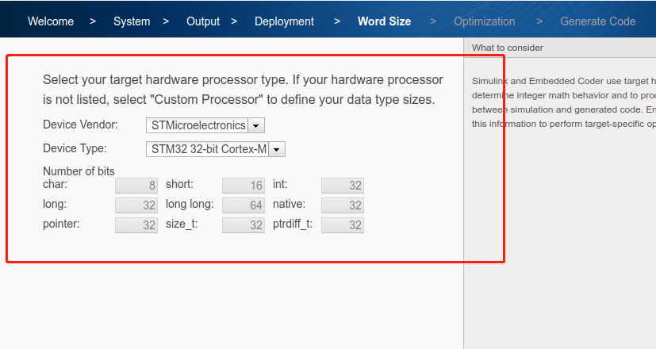This screenshot has width=656, height=349.
Task: Click the native word size field
Action: pos(343,205)
